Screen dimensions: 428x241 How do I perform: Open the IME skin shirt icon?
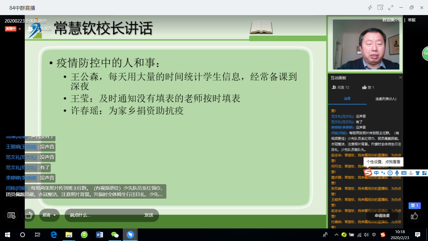pos(418,173)
